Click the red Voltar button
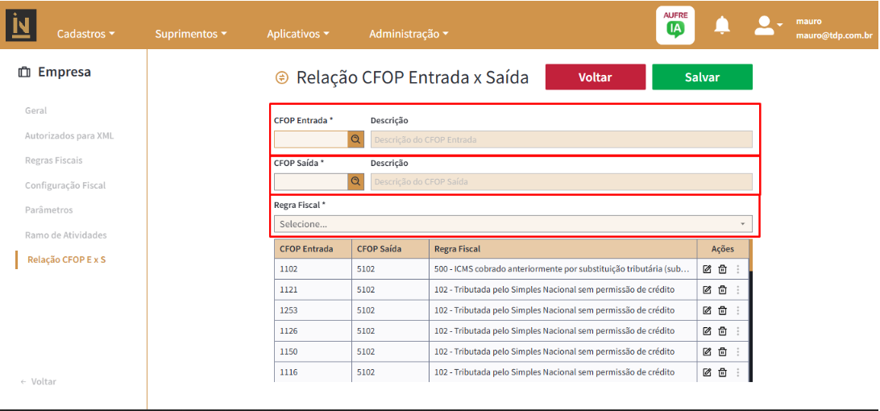Image resolution: width=880 pixels, height=411 pixels. tap(595, 77)
